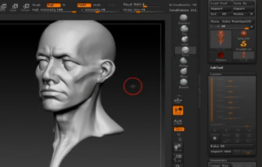Click the Load Tool button
Image resolution: width=262 pixels, height=167 pixels.
coord(220,3)
